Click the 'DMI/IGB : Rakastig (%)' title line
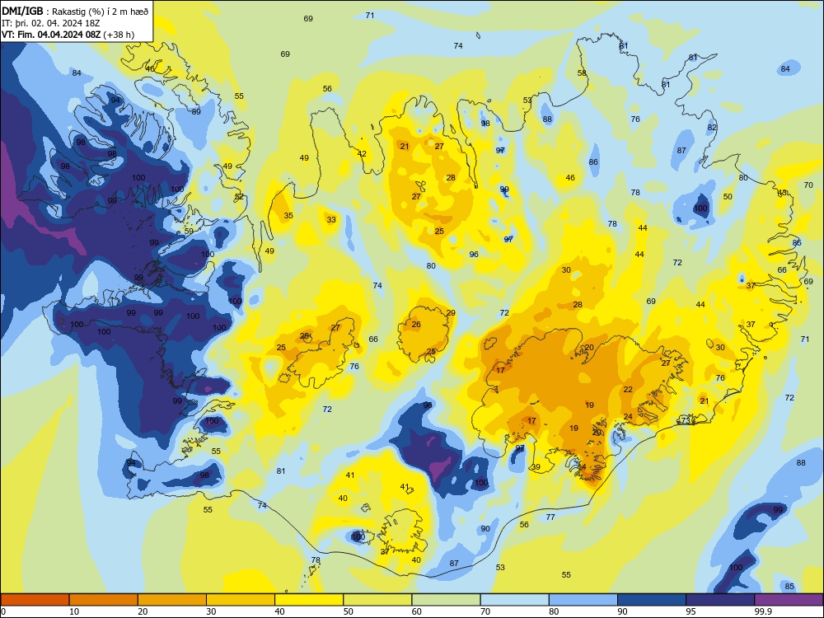 click(x=76, y=12)
